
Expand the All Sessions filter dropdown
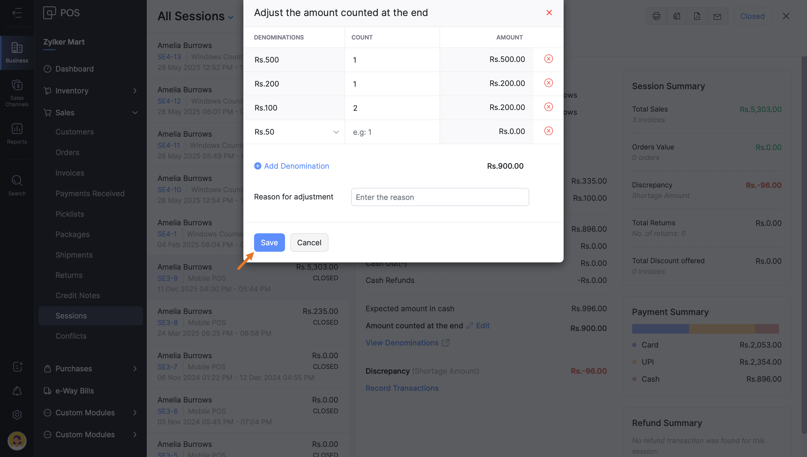[230, 17]
